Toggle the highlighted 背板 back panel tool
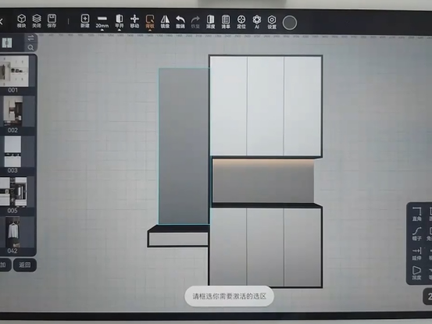 pos(150,22)
